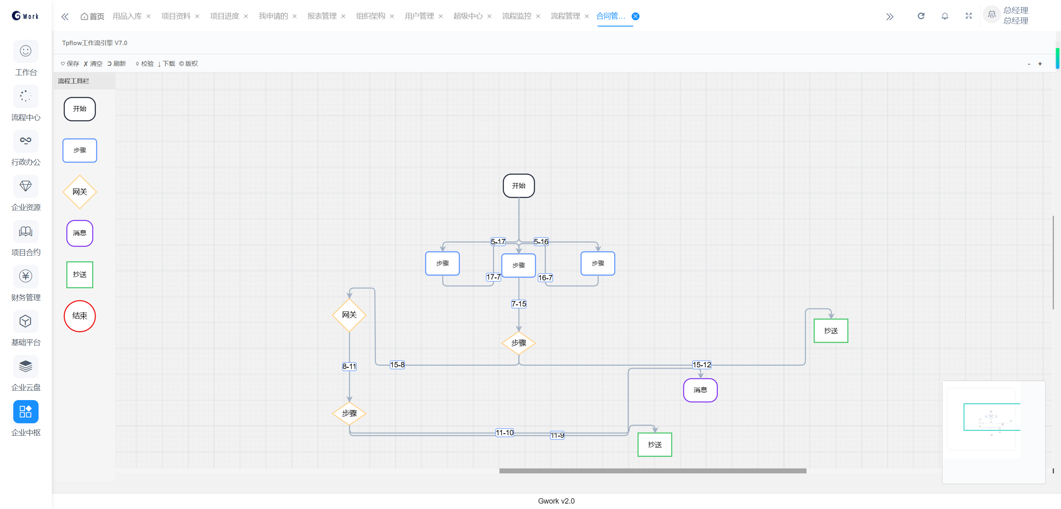Select the 消息 message node tool
The image size is (1061, 509).
pyautogui.click(x=80, y=233)
